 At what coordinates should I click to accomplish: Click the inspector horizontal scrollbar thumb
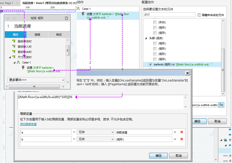click(34, 87)
